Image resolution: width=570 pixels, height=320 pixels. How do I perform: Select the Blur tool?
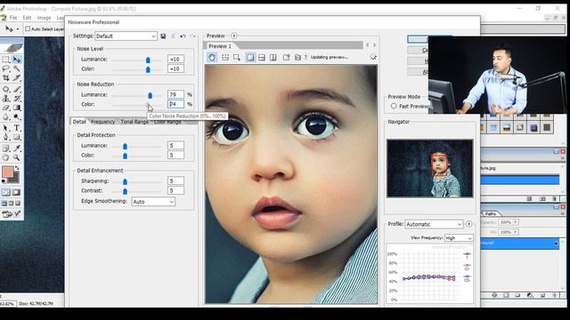6,116
